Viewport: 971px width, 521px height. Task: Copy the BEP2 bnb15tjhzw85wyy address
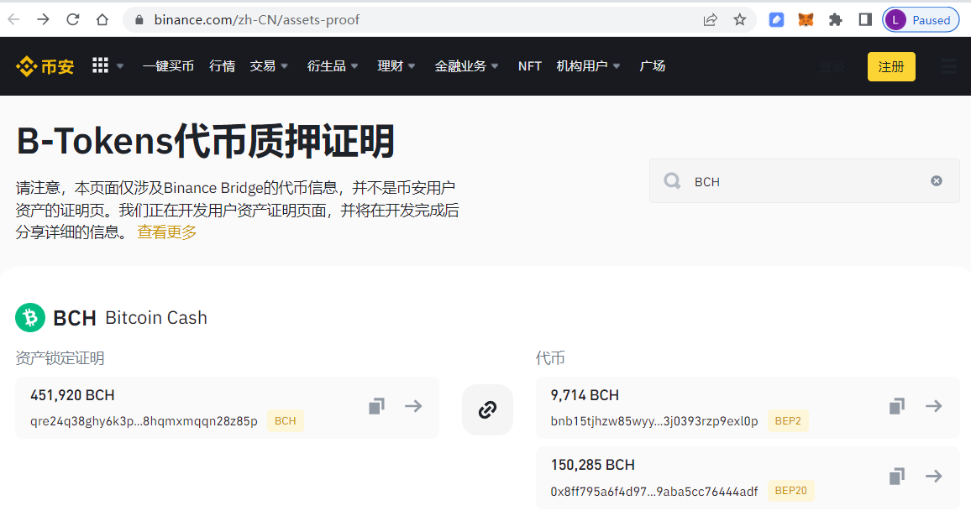click(897, 407)
